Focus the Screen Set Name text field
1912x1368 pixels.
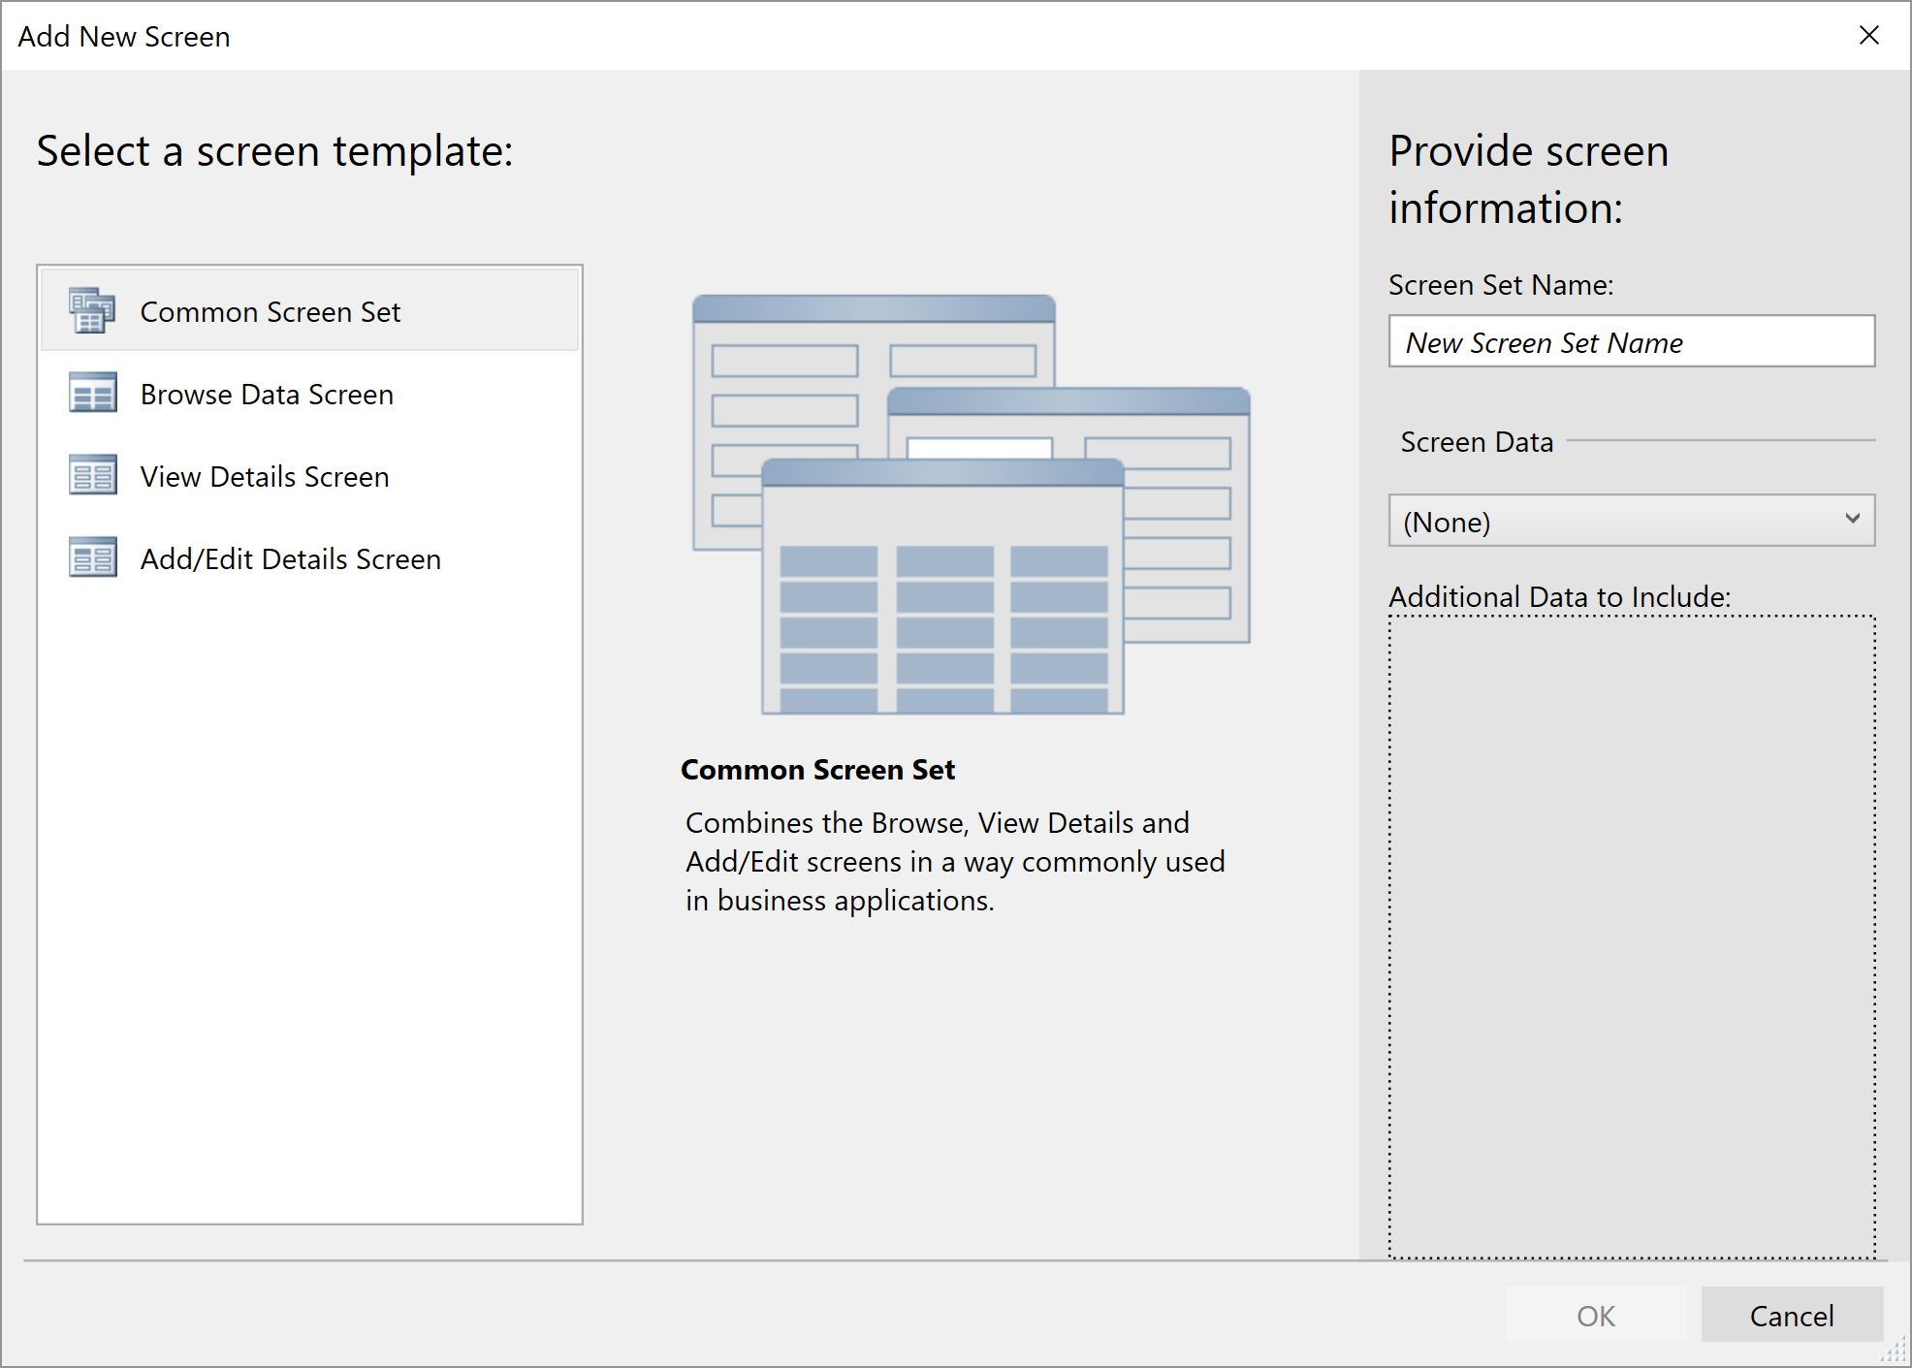pyautogui.click(x=1631, y=342)
